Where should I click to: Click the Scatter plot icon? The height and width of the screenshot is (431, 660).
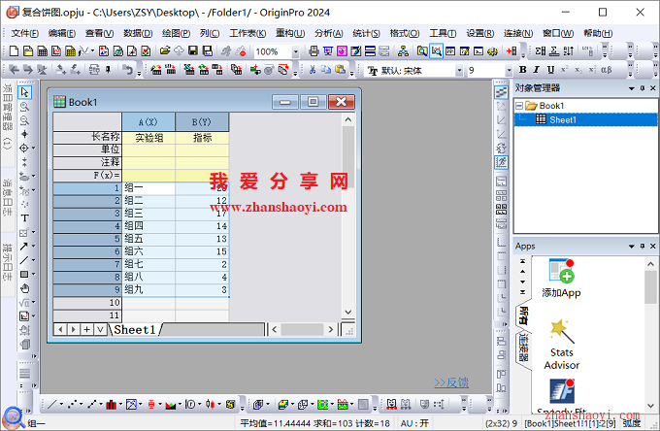coord(73,405)
